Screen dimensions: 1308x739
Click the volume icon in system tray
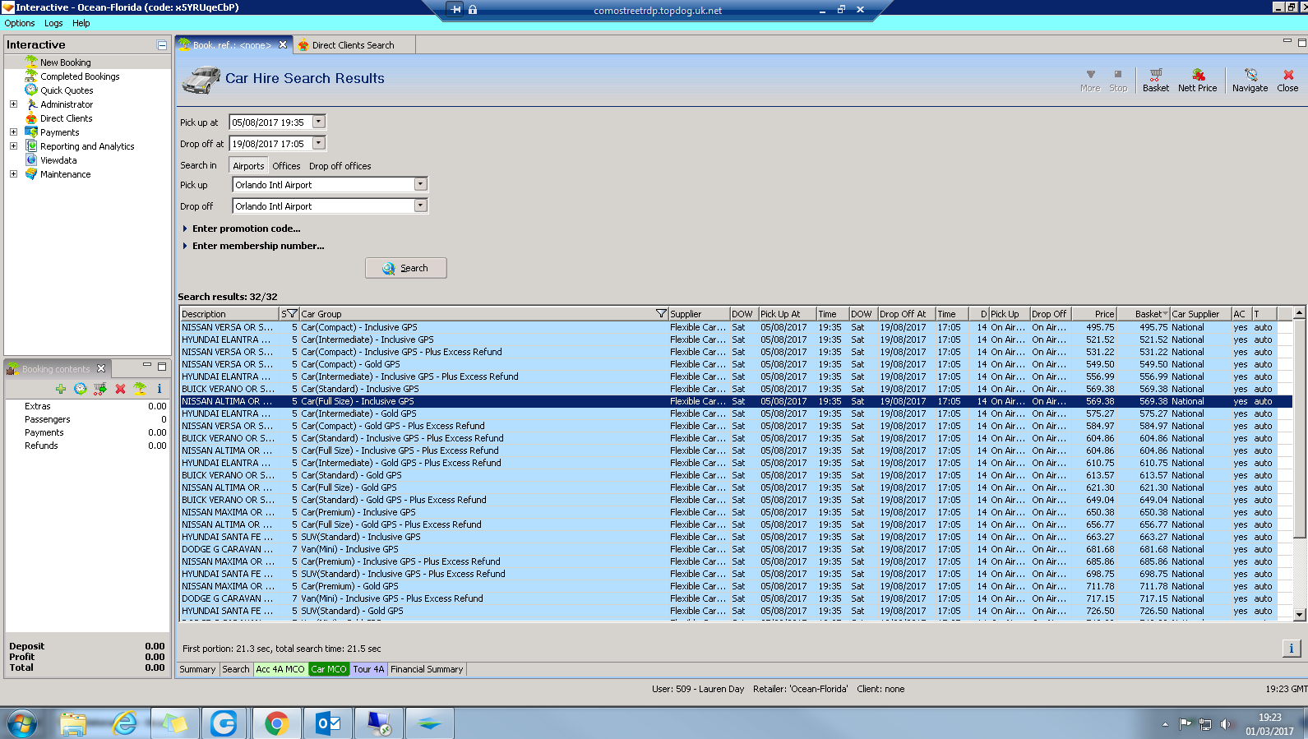pyautogui.click(x=1226, y=724)
